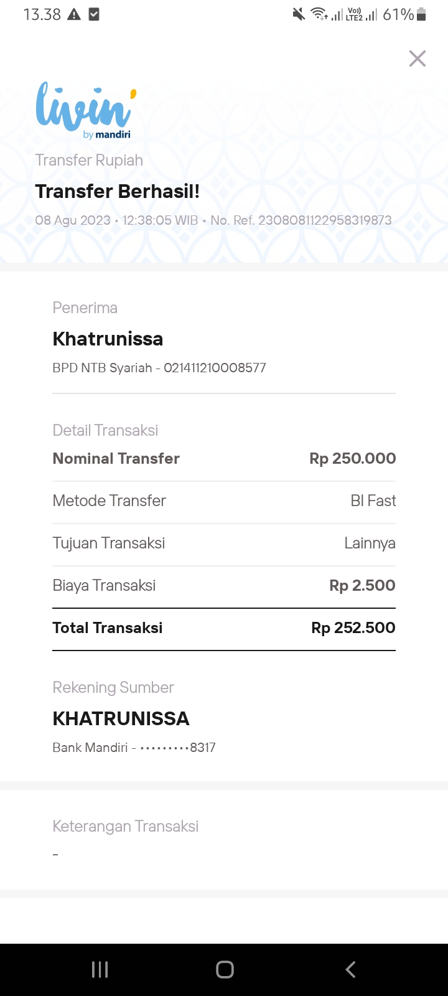
Task: Tap the warning triangle notification icon
Action: click(74, 14)
